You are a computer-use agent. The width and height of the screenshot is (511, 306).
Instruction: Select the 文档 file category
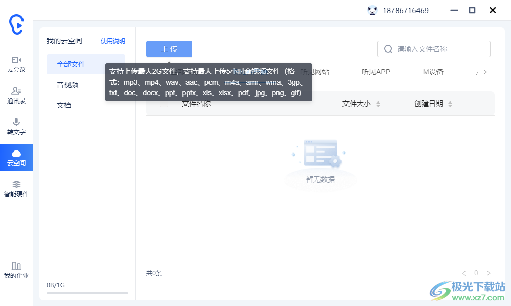(64, 105)
